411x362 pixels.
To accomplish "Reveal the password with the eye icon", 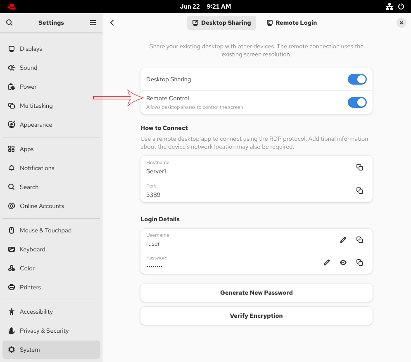I will 343,263.
